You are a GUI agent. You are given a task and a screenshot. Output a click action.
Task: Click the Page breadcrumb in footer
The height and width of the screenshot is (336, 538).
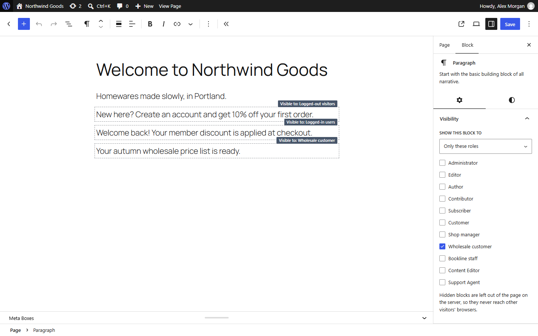(15, 330)
